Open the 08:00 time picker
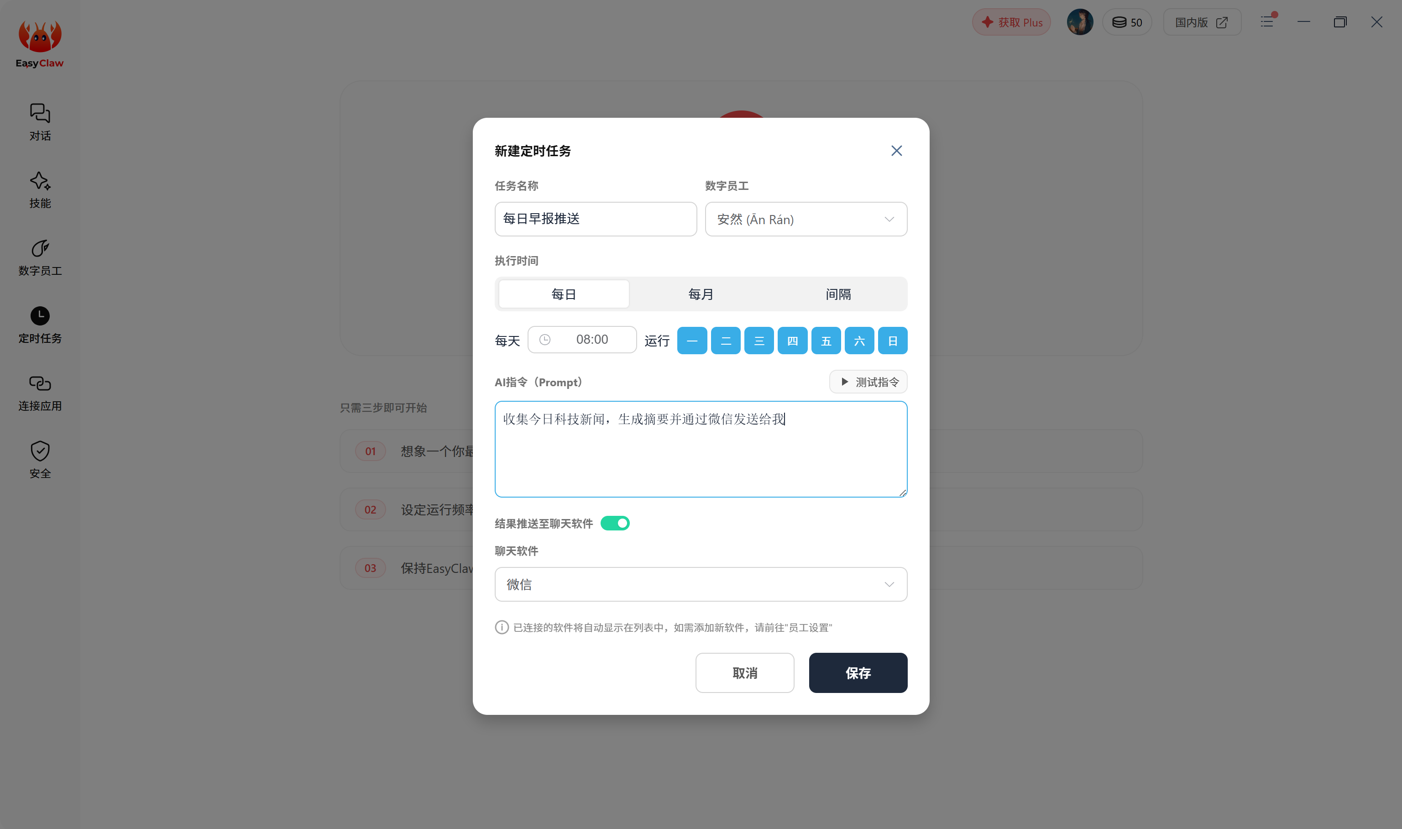The width and height of the screenshot is (1402, 829). (582, 340)
